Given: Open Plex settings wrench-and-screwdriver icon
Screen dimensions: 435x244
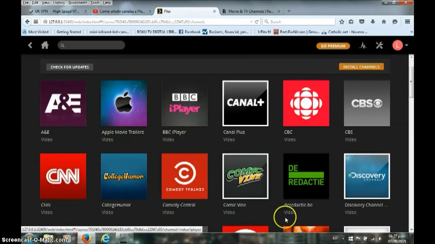Looking at the screenshot, I should (380, 45).
